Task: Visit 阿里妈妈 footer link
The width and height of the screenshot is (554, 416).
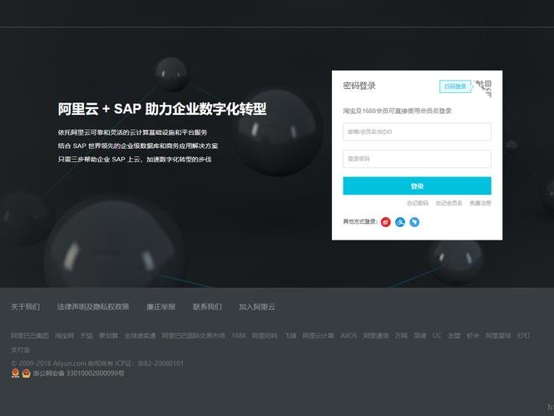Action: coord(265,336)
